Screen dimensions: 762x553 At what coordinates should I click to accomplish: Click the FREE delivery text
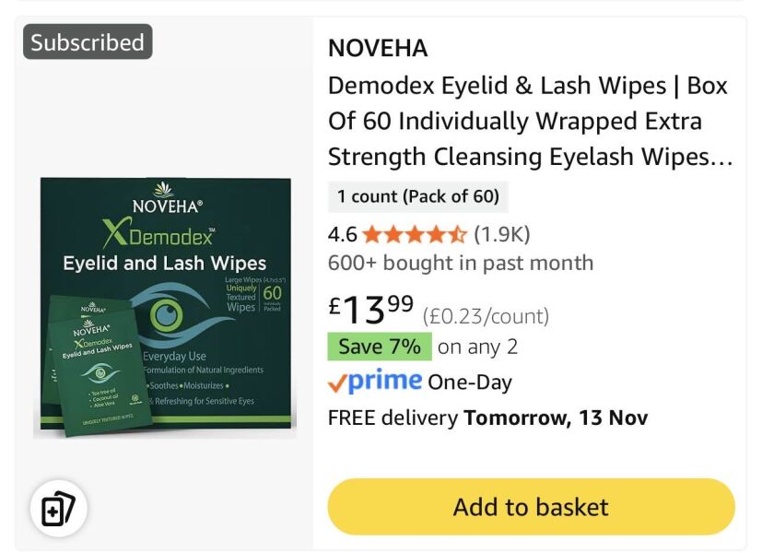point(393,418)
